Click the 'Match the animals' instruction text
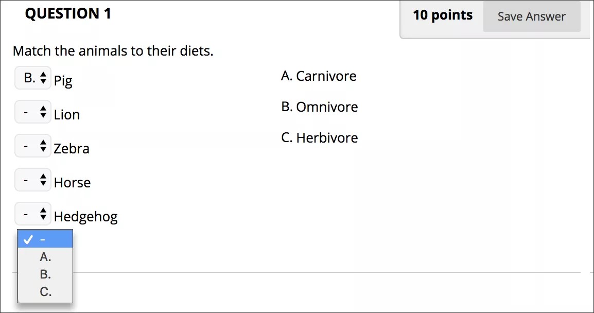 click(x=113, y=51)
